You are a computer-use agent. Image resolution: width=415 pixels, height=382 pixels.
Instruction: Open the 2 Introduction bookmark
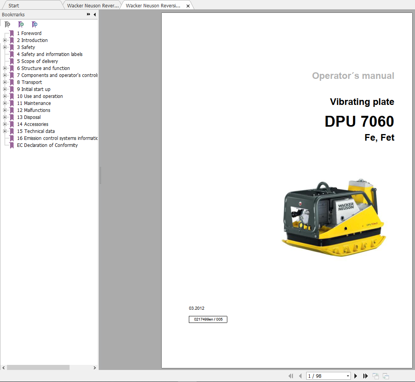(x=32, y=40)
